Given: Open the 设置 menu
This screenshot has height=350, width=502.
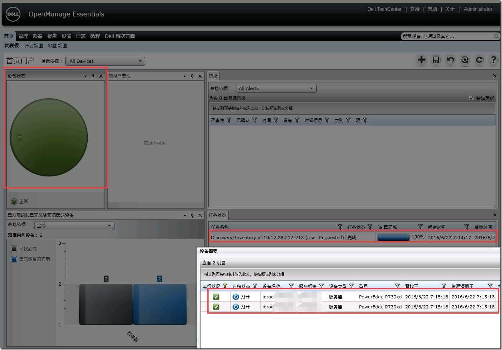Looking at the screenshot, I should tap(66, 36).
